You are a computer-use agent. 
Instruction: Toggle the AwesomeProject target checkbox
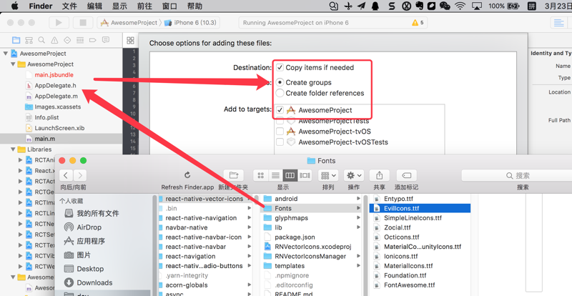280,110
